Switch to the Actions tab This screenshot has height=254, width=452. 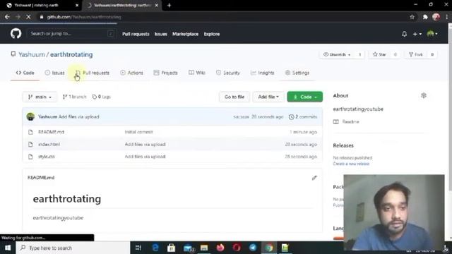(x=131, y=73)
